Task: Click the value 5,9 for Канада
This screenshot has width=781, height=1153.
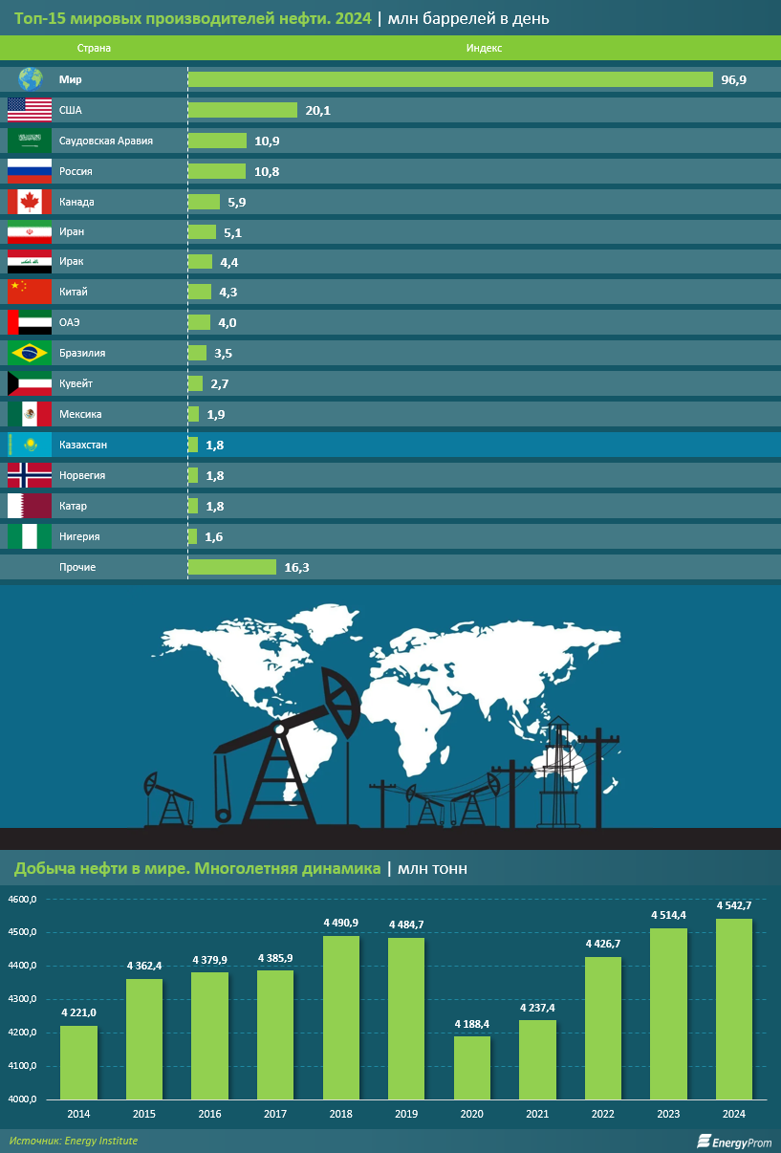Action: [x=236, y=203]
